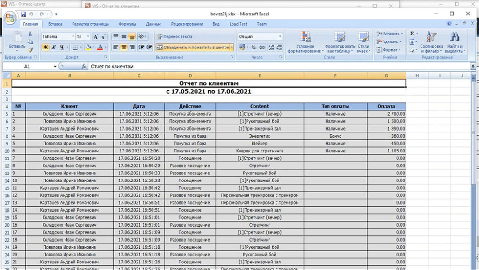Open Условное форматирование conditional formatting
Screen dimensions: 479x270
pos(305,42)
